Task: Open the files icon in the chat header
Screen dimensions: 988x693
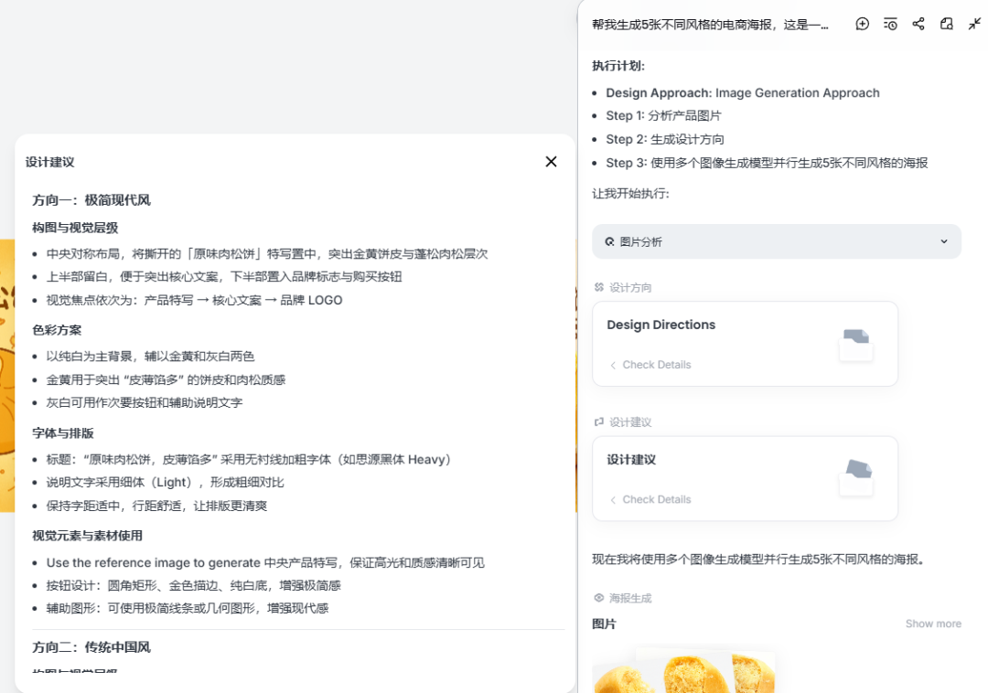Action: coord(947,24)
